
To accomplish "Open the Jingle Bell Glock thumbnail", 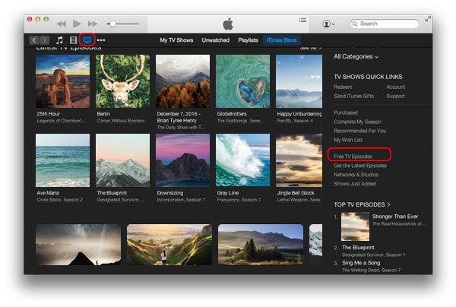I will (x=299, y=160).
